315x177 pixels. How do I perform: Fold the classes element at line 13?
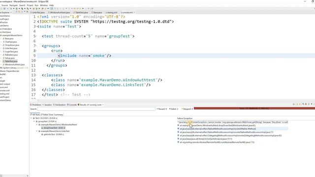coord(36,75)
